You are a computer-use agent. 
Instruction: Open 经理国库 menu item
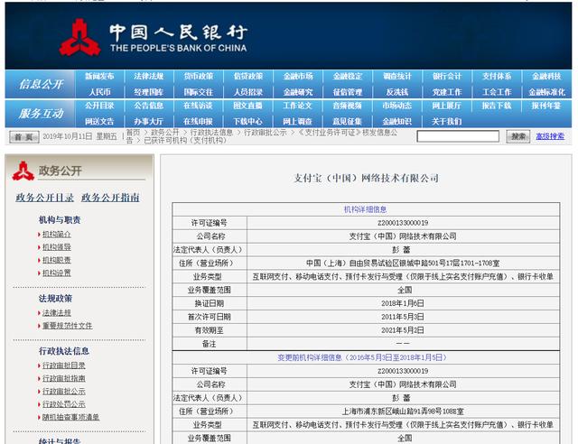[x=148, y=92]
